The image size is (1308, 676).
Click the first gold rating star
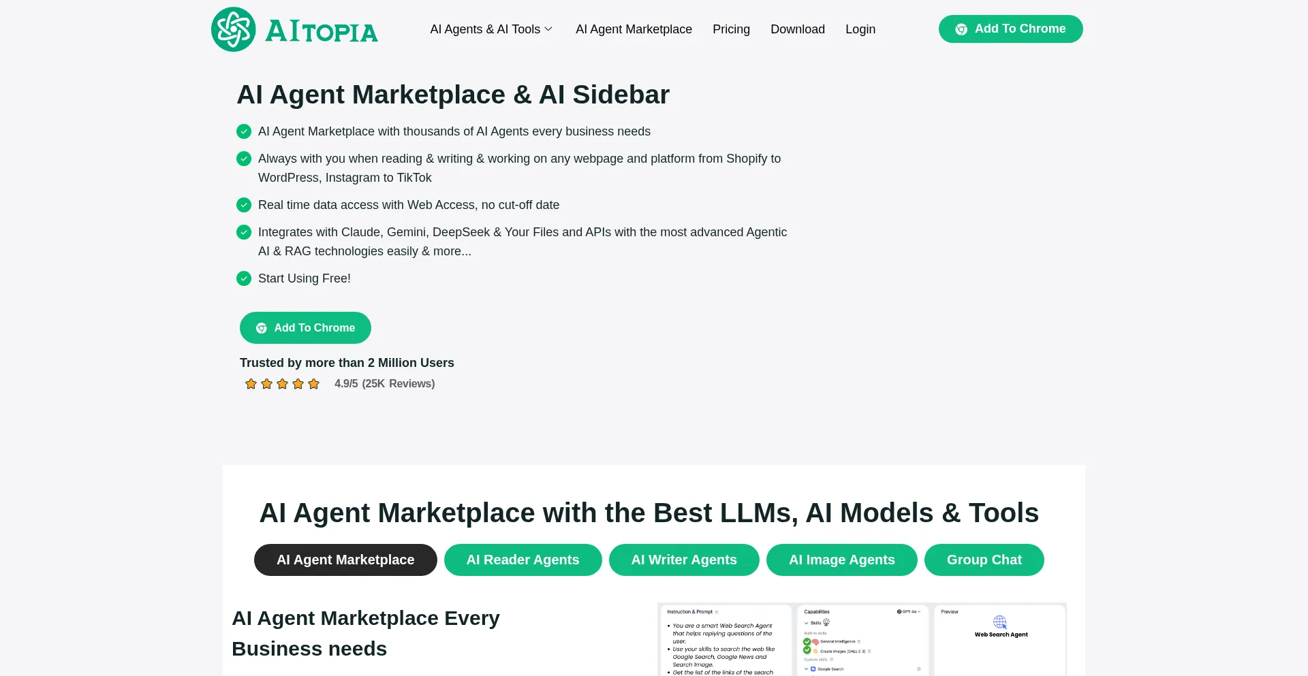[251, 384]
